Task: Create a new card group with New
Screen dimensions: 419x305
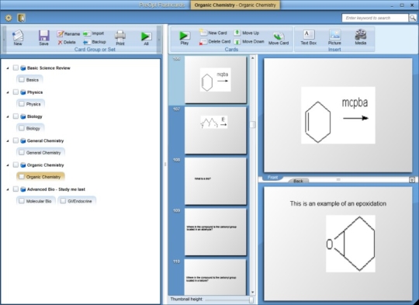Action: [x=18, y=37]
